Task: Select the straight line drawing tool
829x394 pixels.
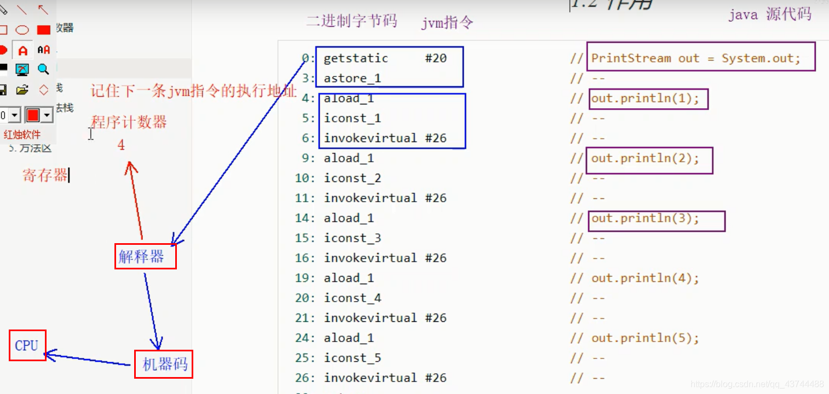Action: (x=22, y=9)
